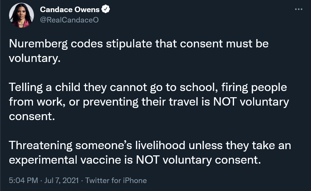
Task: Click "voluntary." standing alone on its line
Action: [35, 58]
